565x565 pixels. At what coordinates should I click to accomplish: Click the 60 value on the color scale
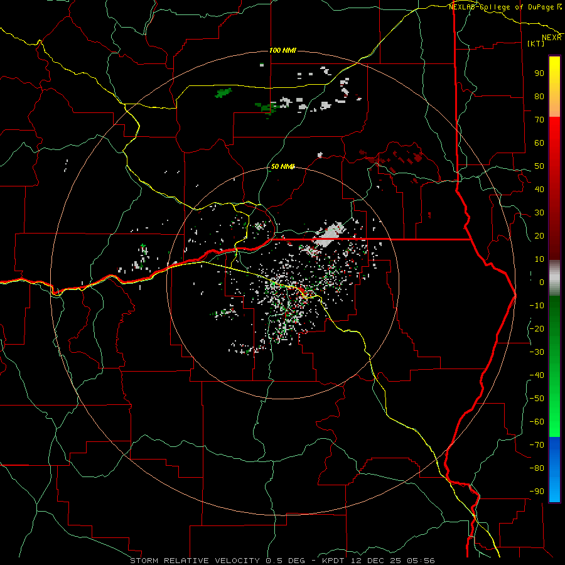(x=539, y=143)
